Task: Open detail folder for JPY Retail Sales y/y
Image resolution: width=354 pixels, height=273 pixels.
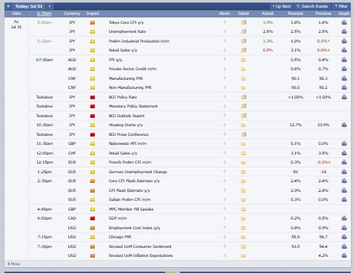Action: [243, 50]
